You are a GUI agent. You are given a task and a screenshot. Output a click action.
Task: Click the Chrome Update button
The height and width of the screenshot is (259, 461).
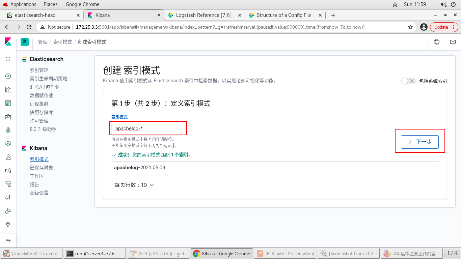coord(444,27)
